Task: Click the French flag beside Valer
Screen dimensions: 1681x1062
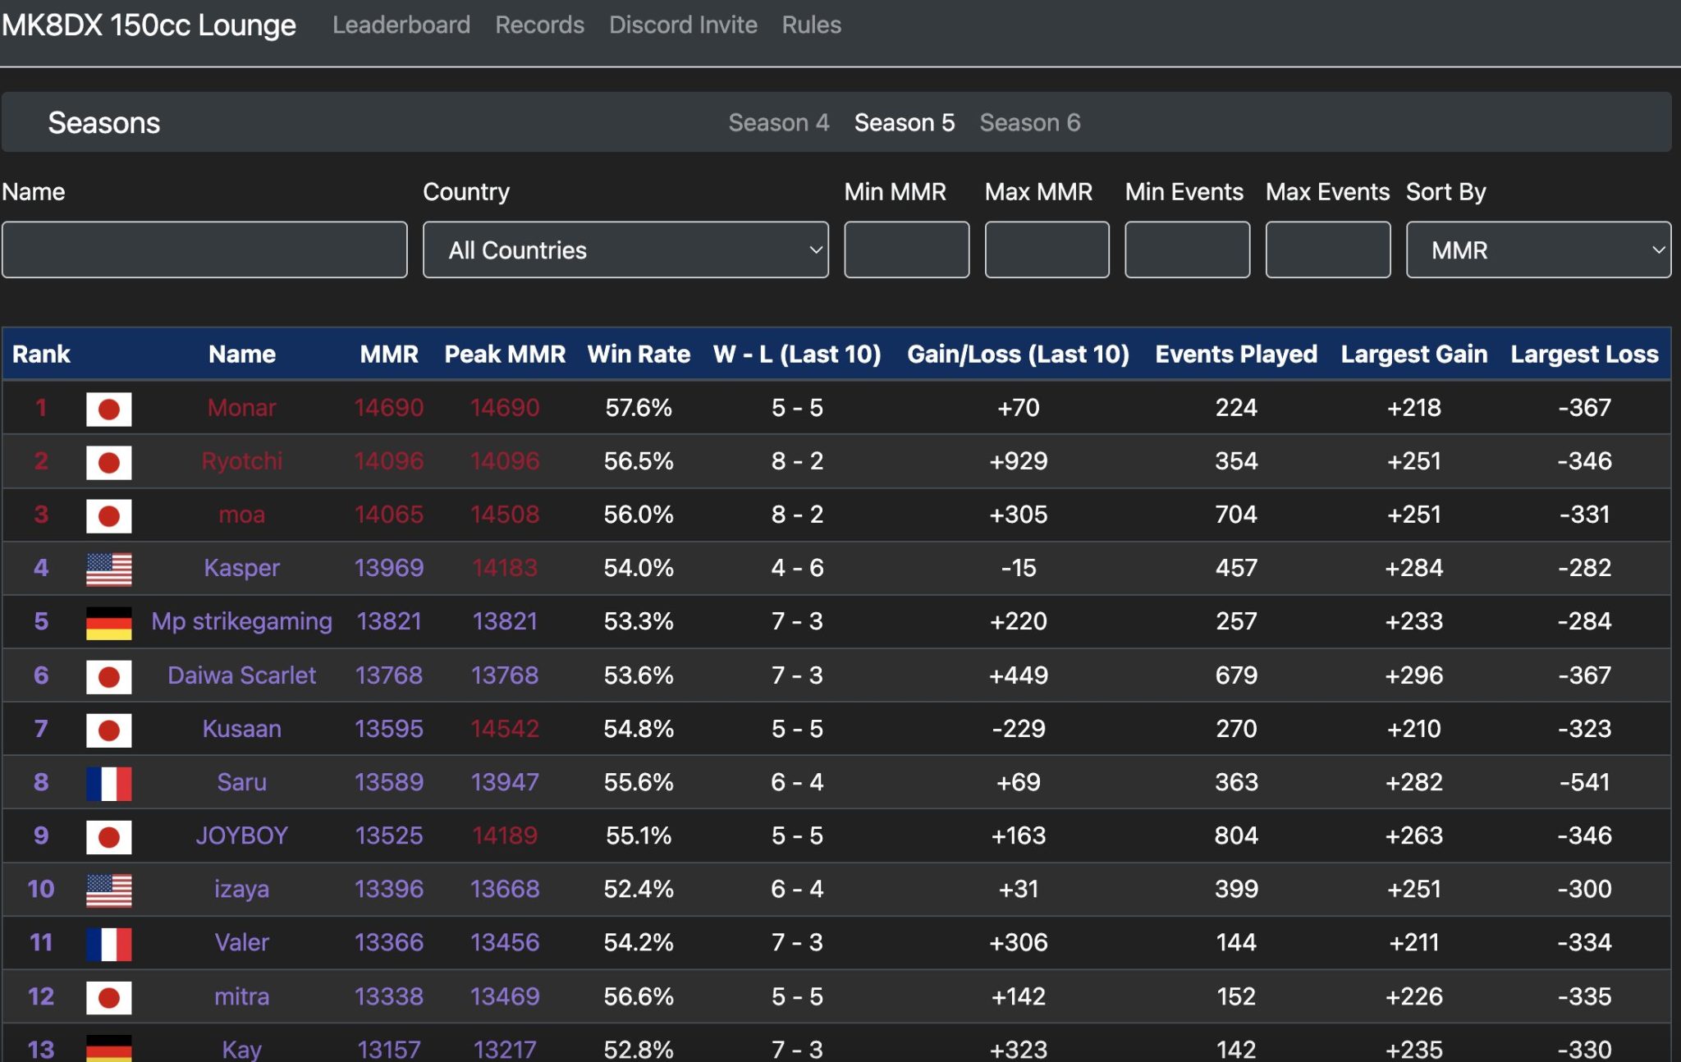Action: (x=108, y=943)
